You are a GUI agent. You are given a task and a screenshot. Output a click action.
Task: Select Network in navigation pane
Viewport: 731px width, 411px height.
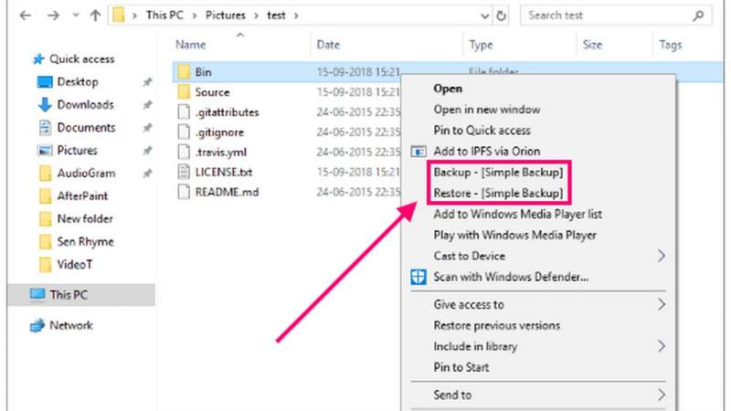click(x=71, y=325)
